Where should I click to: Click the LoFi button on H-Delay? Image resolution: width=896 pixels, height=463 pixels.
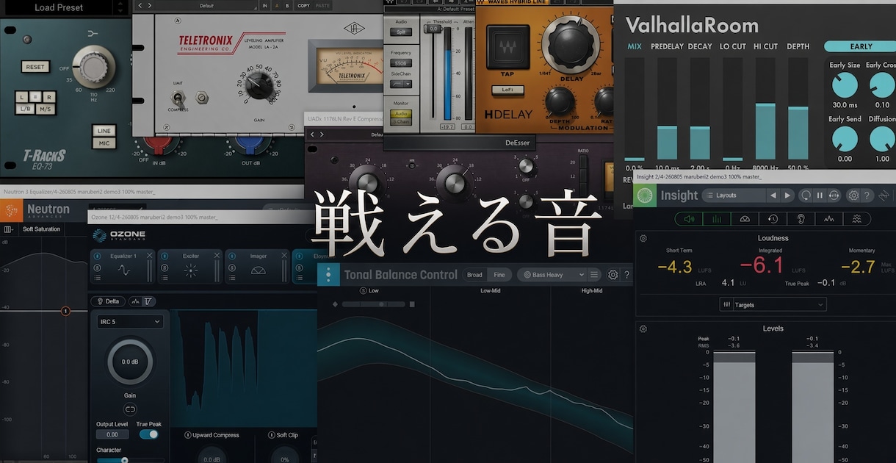[507, 89]
